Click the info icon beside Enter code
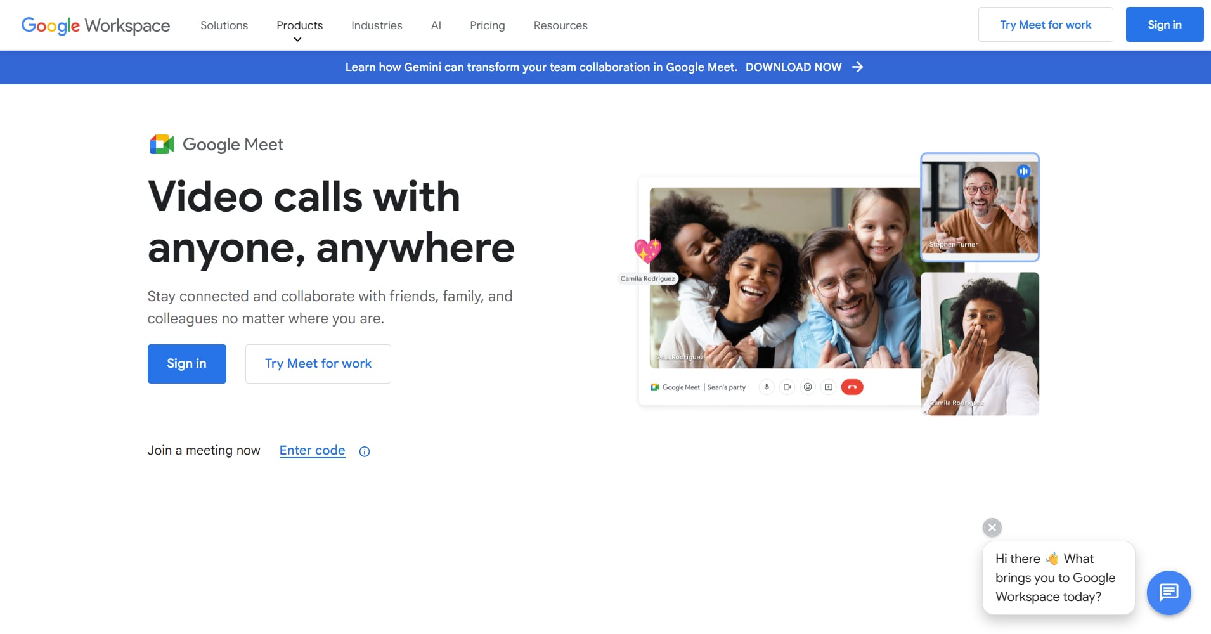Viewport: 1211px width, 634px height. coord(365,451)
